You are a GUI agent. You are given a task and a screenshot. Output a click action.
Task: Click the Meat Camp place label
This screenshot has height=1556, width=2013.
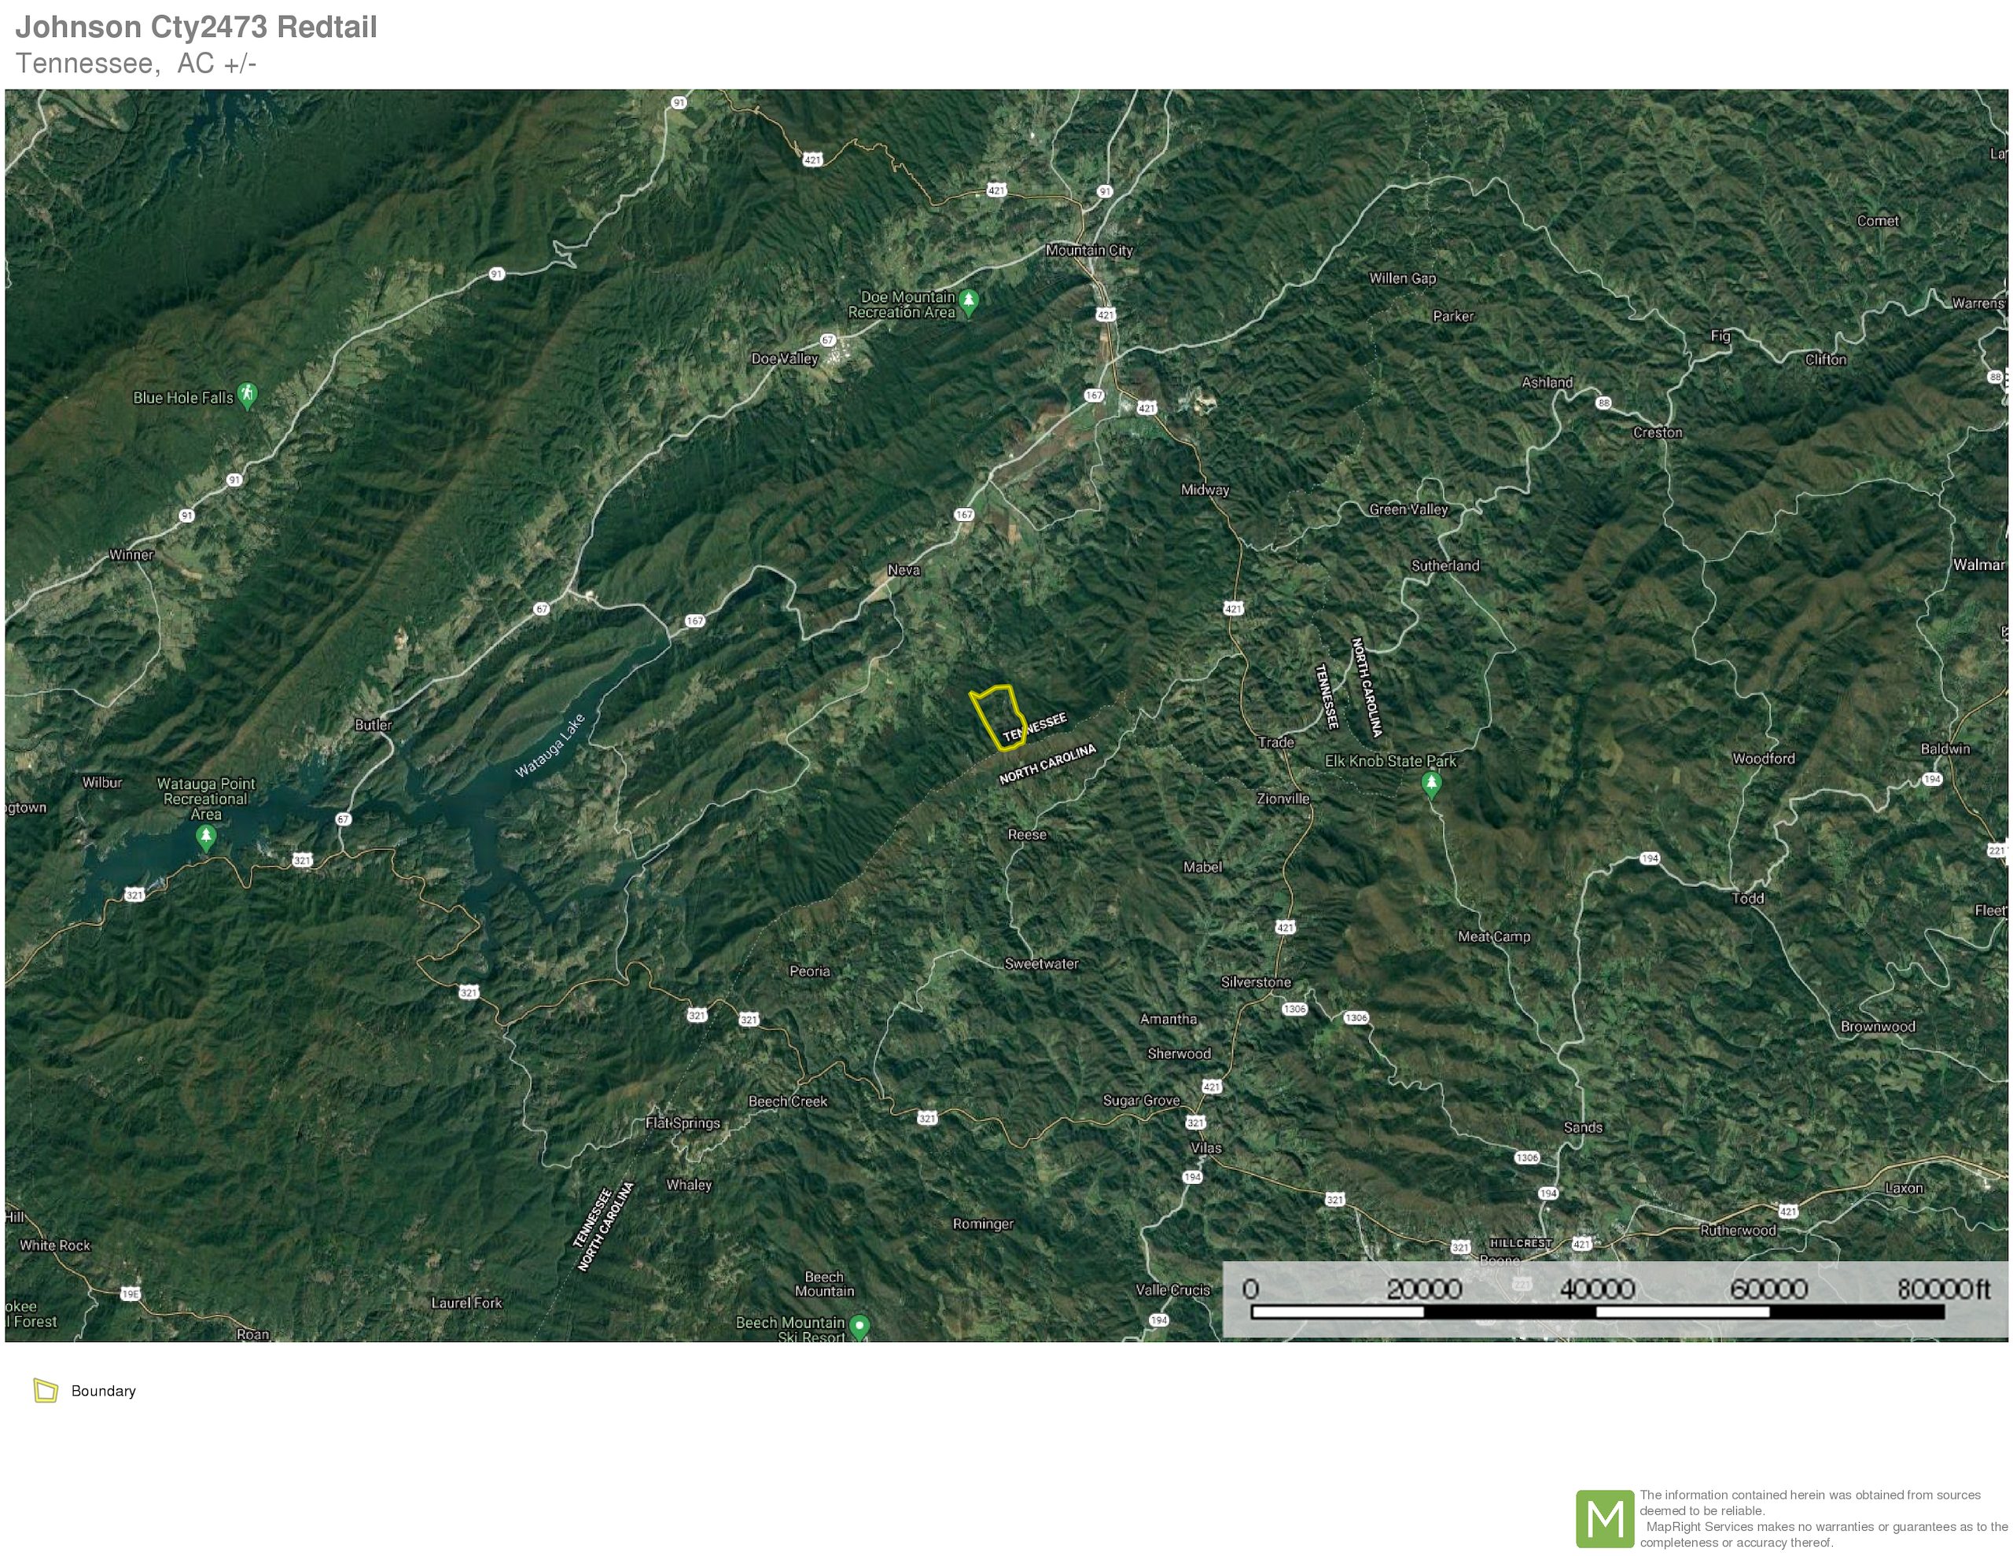tap(1493, 936)
